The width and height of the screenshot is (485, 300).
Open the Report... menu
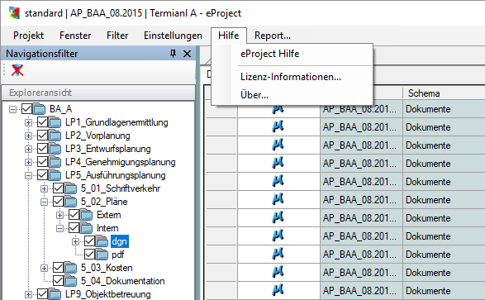273,36
